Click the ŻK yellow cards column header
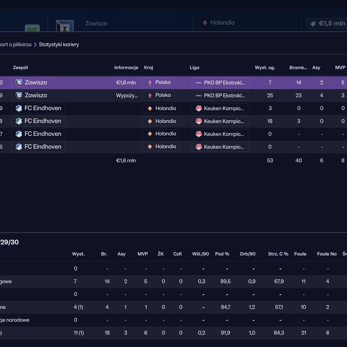 click(x=161, y=254)
